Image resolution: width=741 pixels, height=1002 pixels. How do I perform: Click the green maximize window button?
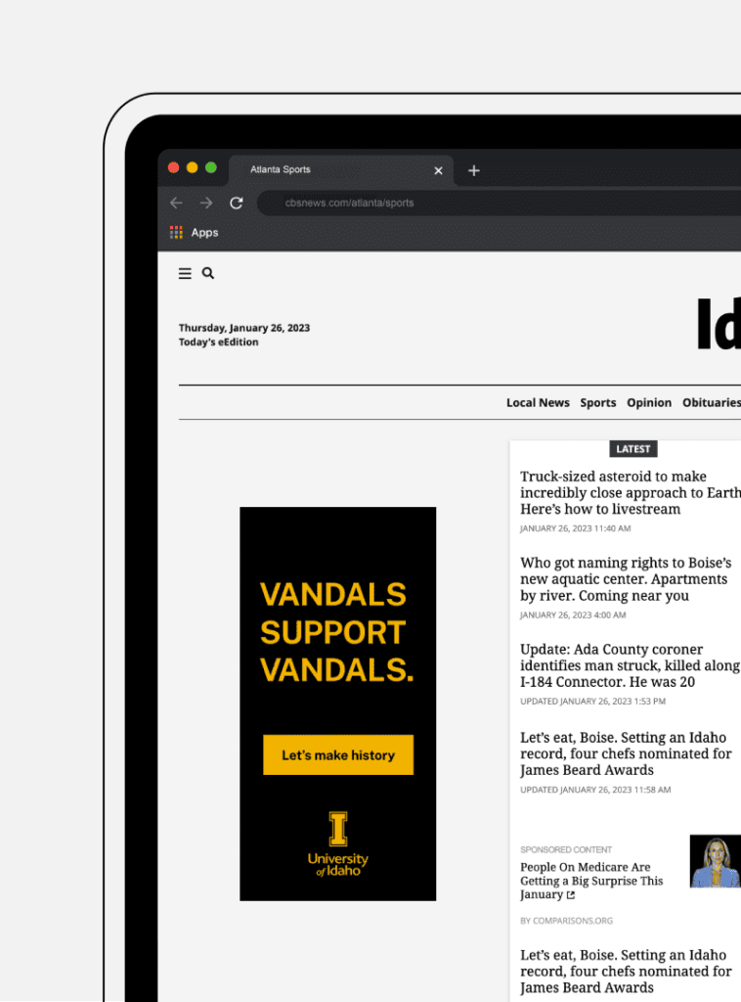[x=210, y=167]
